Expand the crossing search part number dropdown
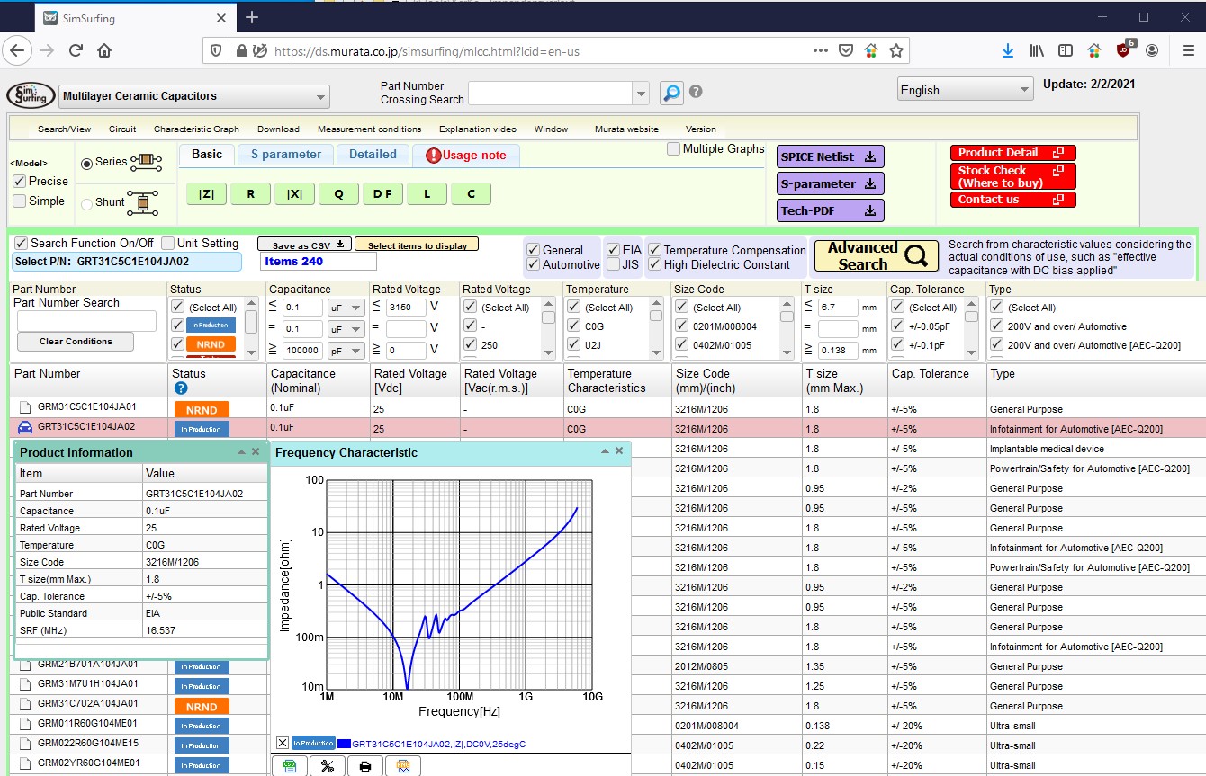1206x776 pixels. [x=641, y=92]
